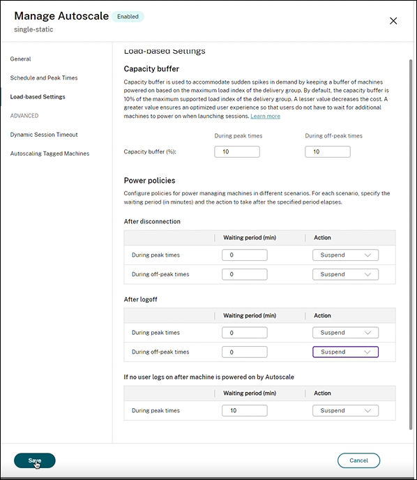The image size is (417, 480).
Task: Click the 'single-static' delivery group name
Action: (x=33, y=29)
